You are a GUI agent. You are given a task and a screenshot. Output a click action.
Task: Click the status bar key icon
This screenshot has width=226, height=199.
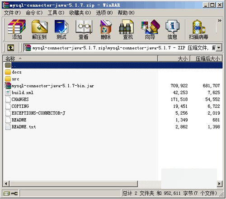click(x=14, y=194)
